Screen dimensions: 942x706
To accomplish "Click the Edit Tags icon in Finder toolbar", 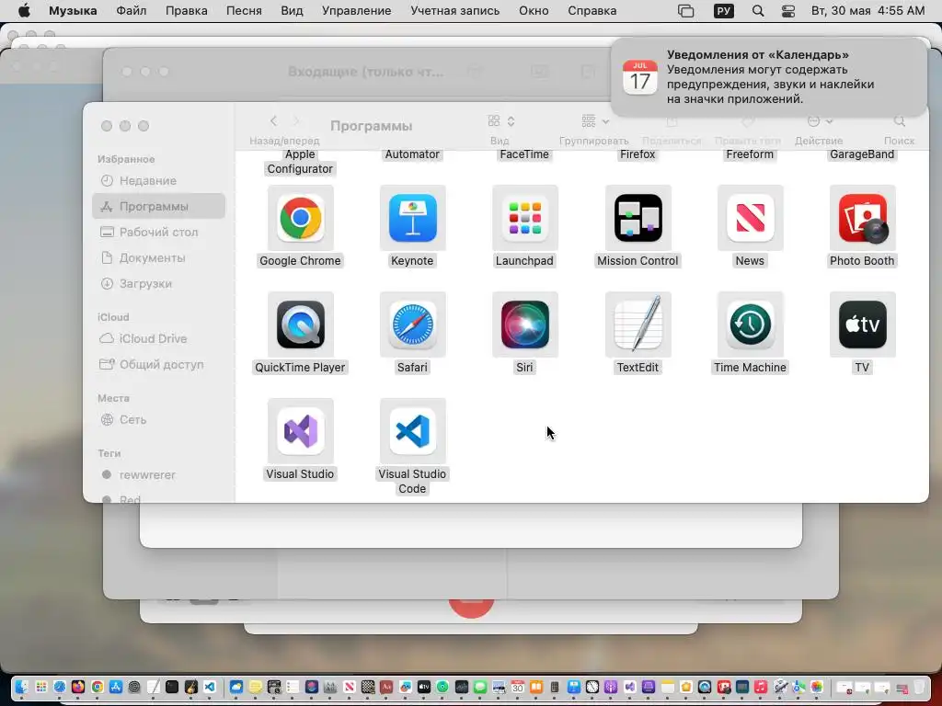I will tap(747, 121).
